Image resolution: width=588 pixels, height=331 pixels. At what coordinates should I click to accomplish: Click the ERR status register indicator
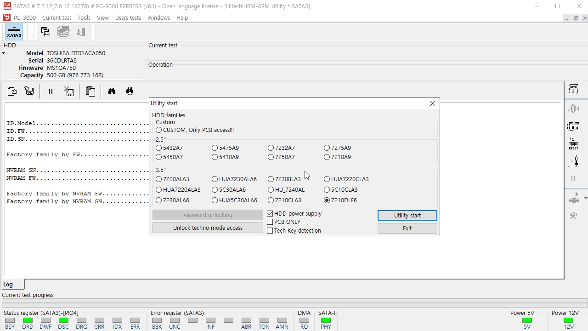tap(135, 320)
